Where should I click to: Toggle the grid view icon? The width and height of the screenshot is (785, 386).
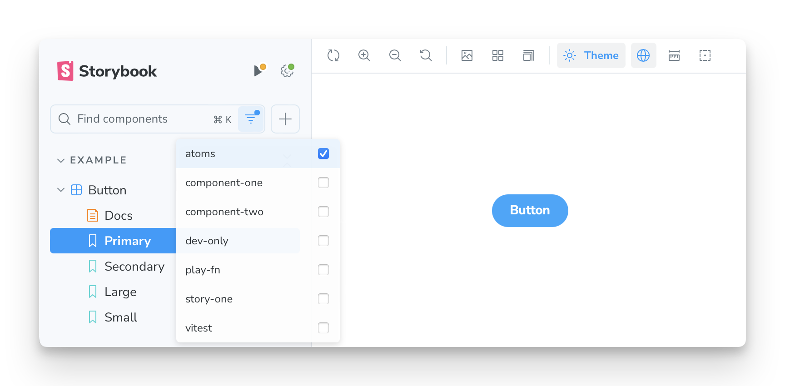[x=498, y=55]
